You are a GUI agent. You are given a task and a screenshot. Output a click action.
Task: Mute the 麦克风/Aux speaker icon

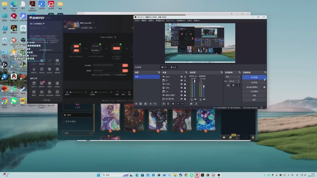click(x=195, y=99)
